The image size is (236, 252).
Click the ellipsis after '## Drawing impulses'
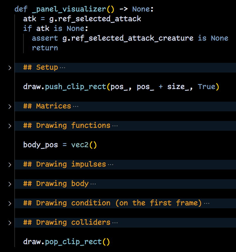coord(110,165)
